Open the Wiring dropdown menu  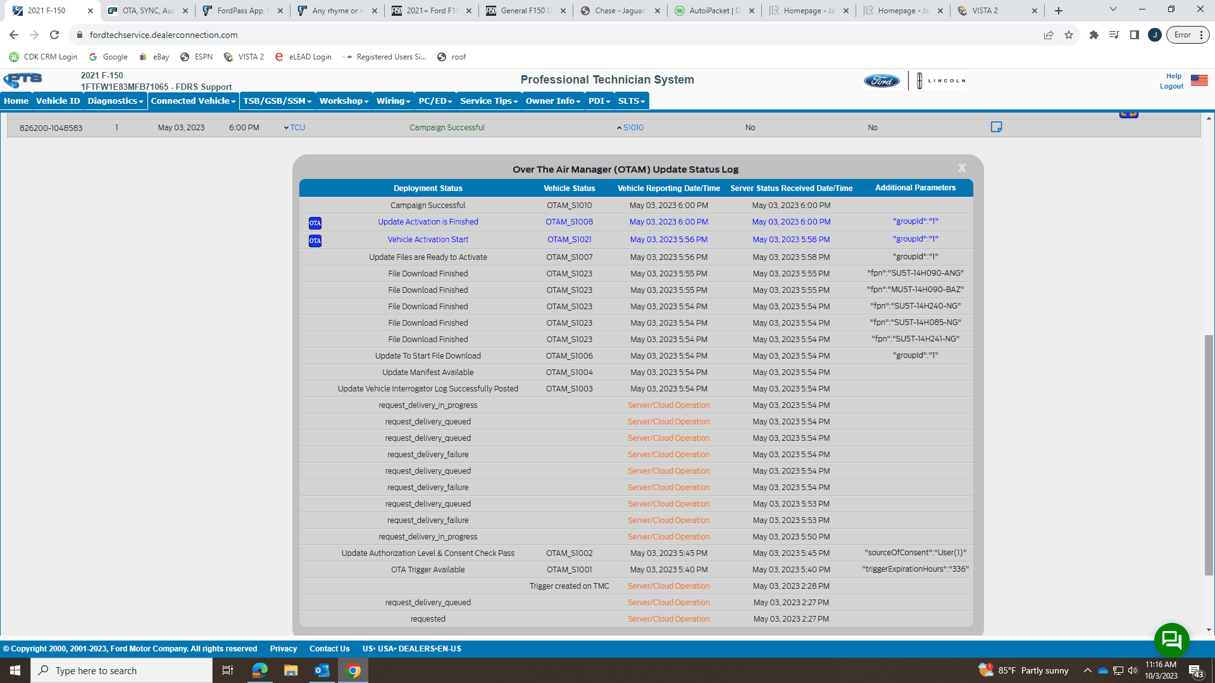pos(393,101)
